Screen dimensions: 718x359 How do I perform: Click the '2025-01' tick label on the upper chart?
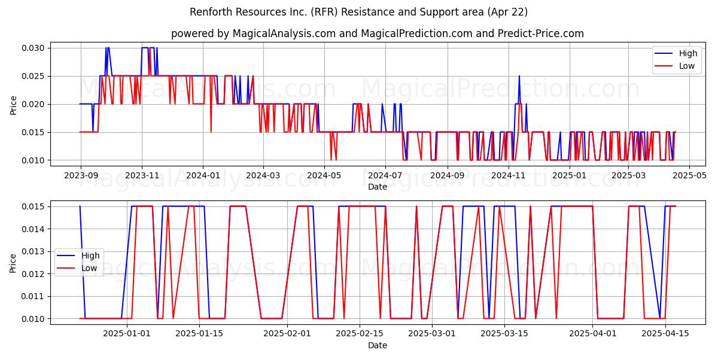pos(569,175)
